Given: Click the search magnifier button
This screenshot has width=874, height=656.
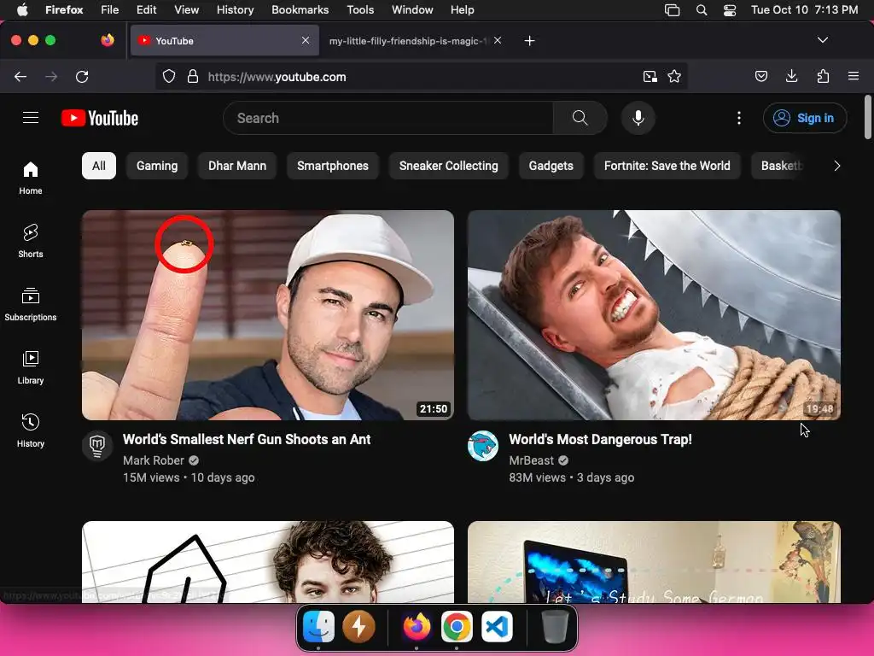Looking at the screenshot, I should pos(580,118).
